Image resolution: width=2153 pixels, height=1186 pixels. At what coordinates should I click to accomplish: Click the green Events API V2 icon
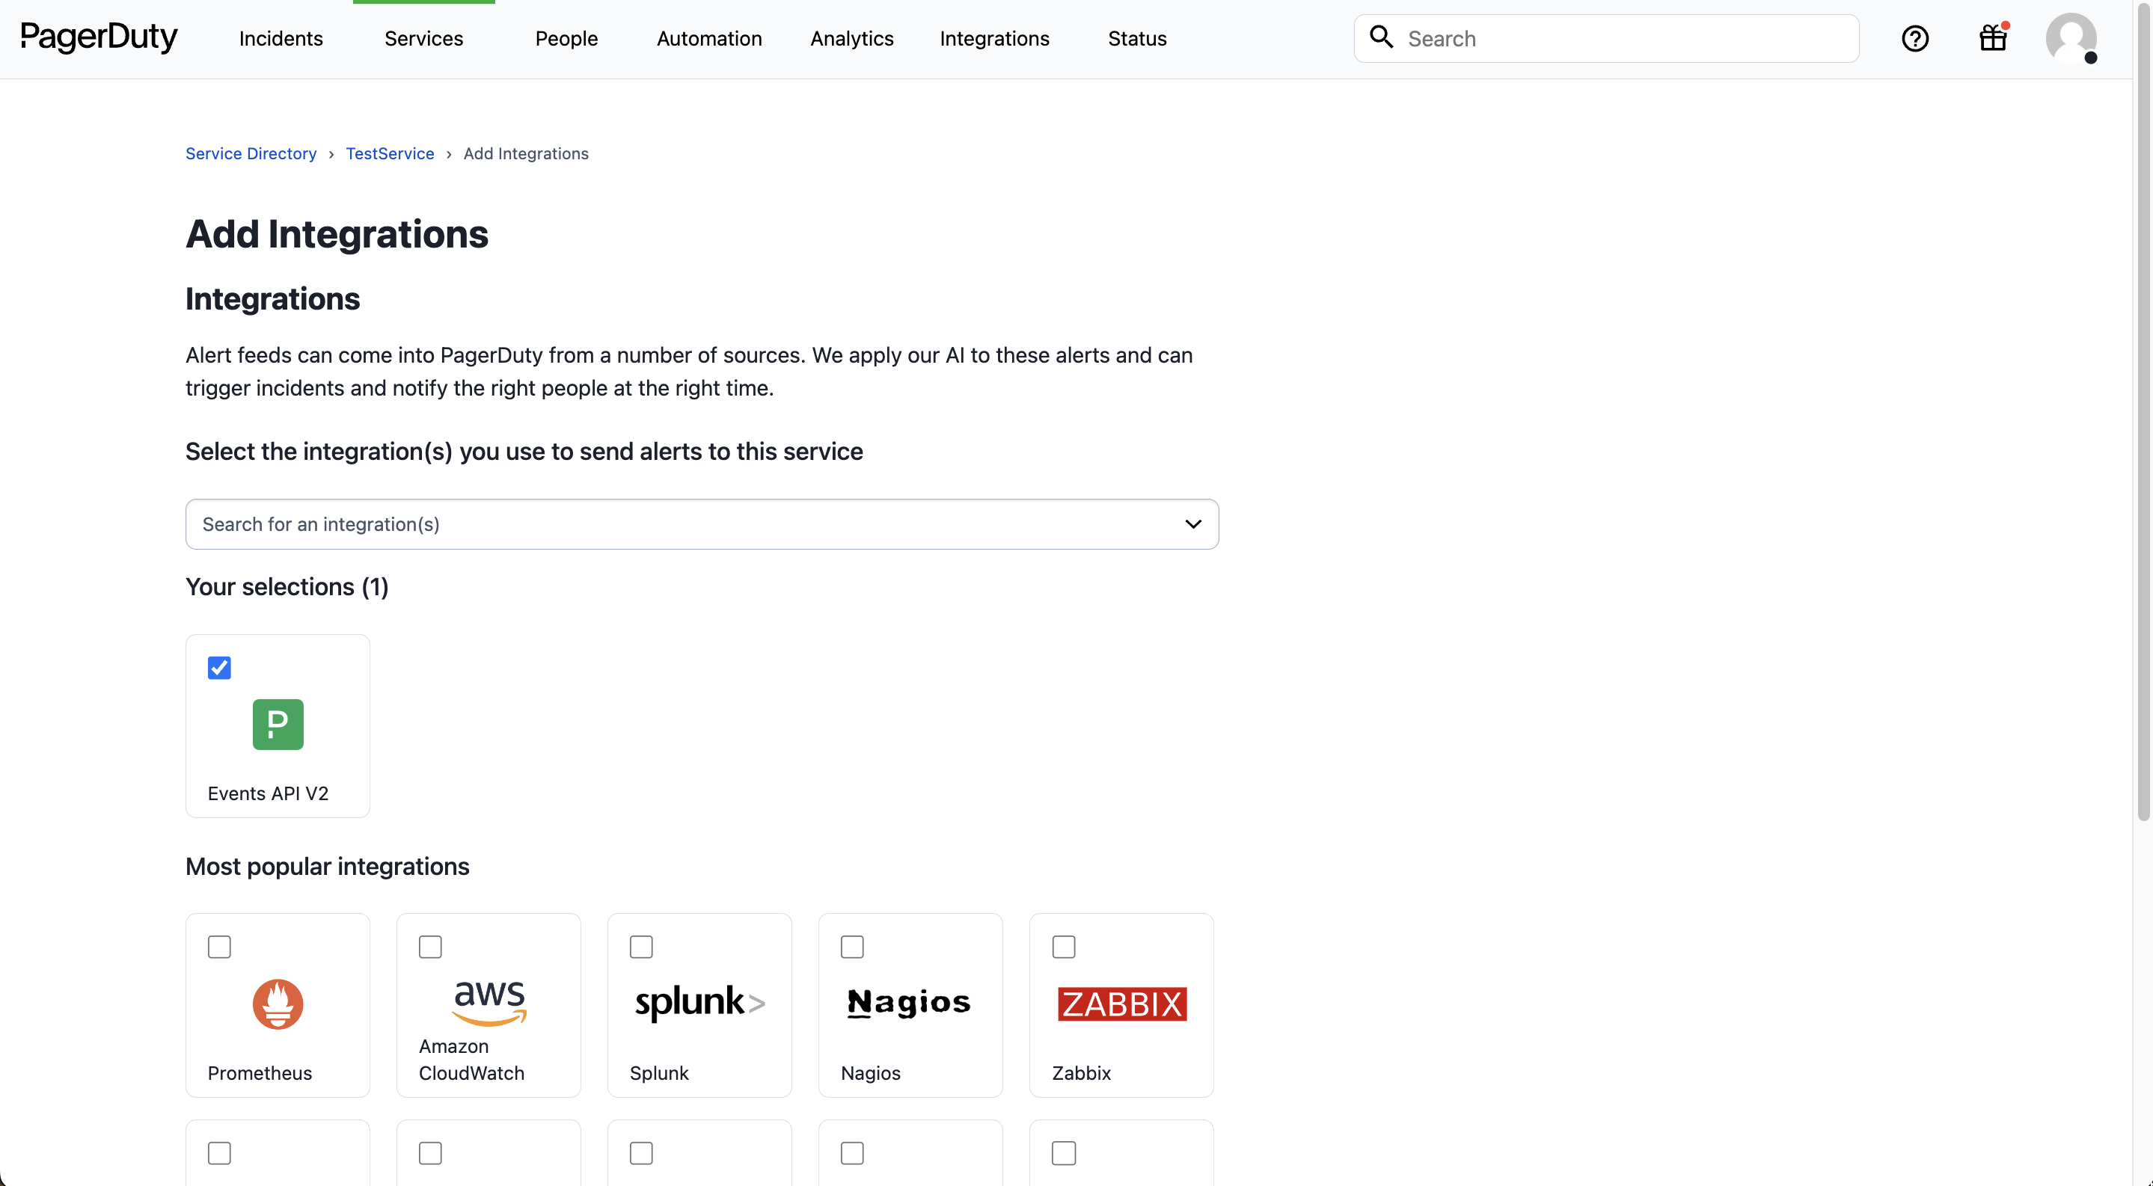278,724
